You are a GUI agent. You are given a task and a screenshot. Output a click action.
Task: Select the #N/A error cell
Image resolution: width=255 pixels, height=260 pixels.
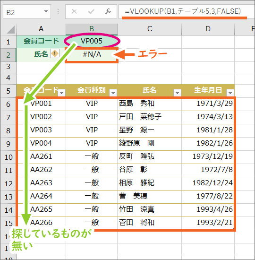[92, 54]
